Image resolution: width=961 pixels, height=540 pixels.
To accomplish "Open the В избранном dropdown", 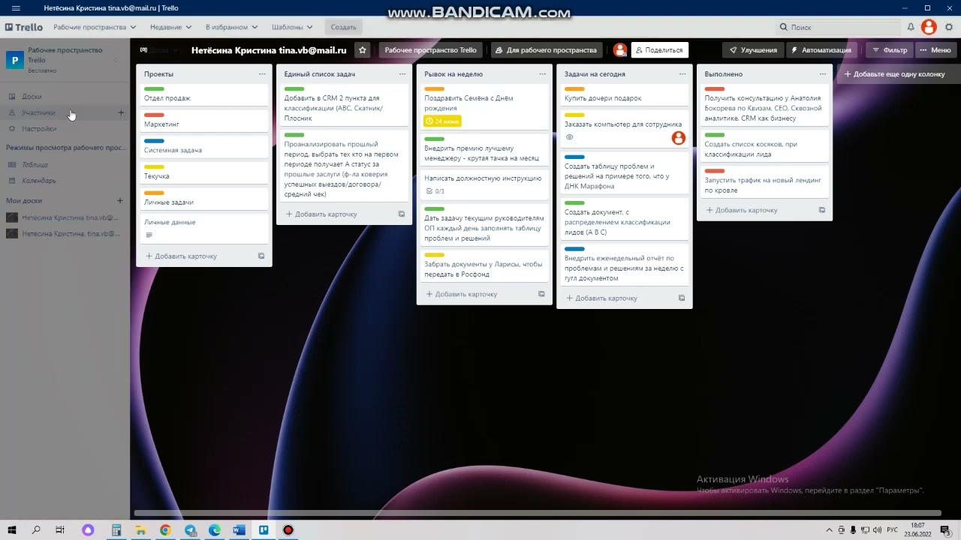I will (x=231, y=27).
